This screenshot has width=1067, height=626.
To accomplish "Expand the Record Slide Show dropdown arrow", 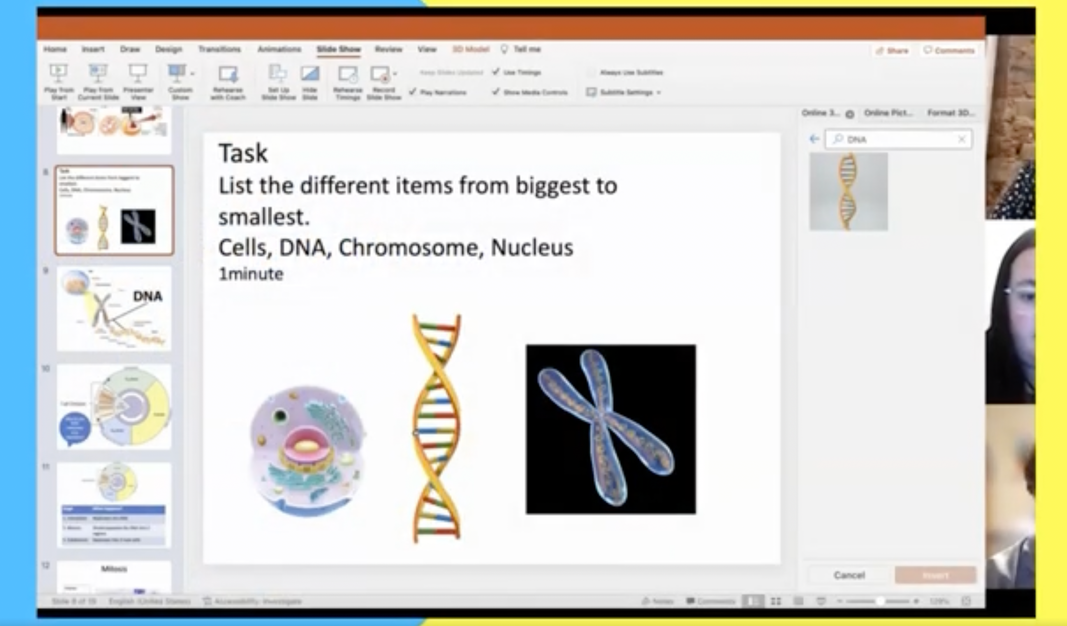I will [x=395, y=74].
